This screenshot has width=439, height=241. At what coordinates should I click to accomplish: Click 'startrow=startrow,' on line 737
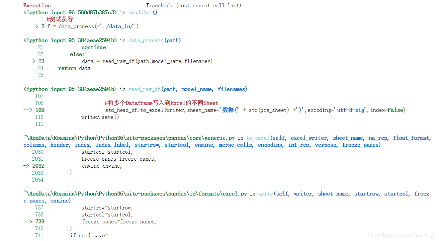click(107, 207)
